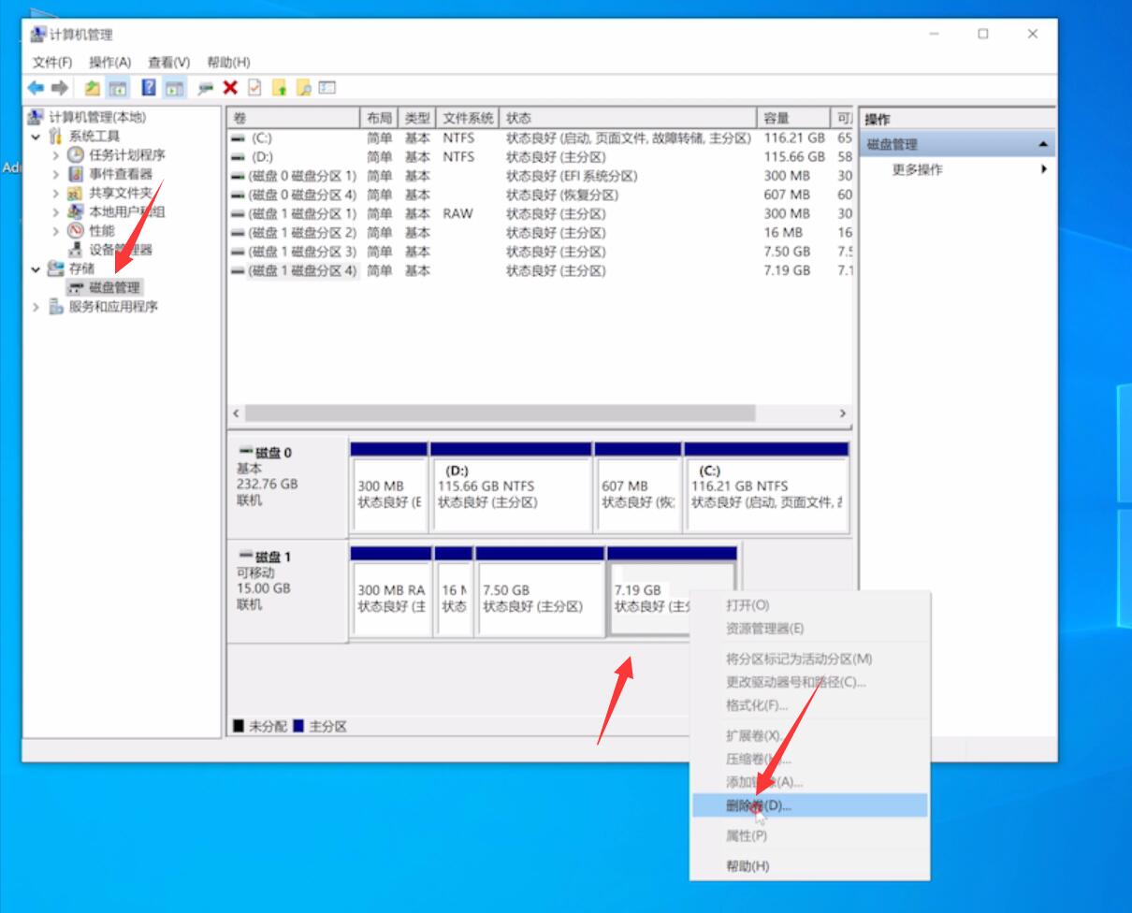Click the folder icon with green arrow

coord(279,88)
